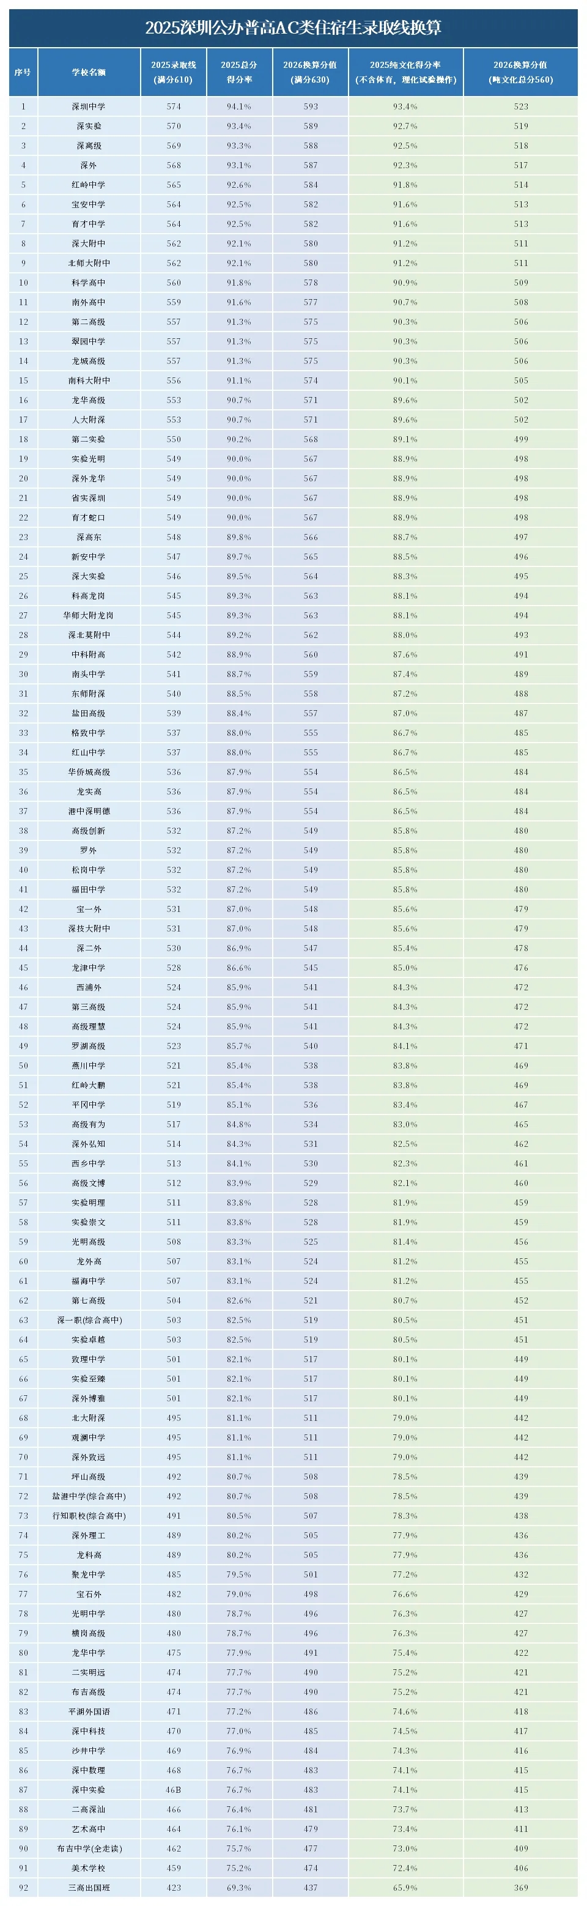The width and height of the screenshot is (587, 1906).
Task: Click the 序号 column header
Action: (x=23, y=73)
